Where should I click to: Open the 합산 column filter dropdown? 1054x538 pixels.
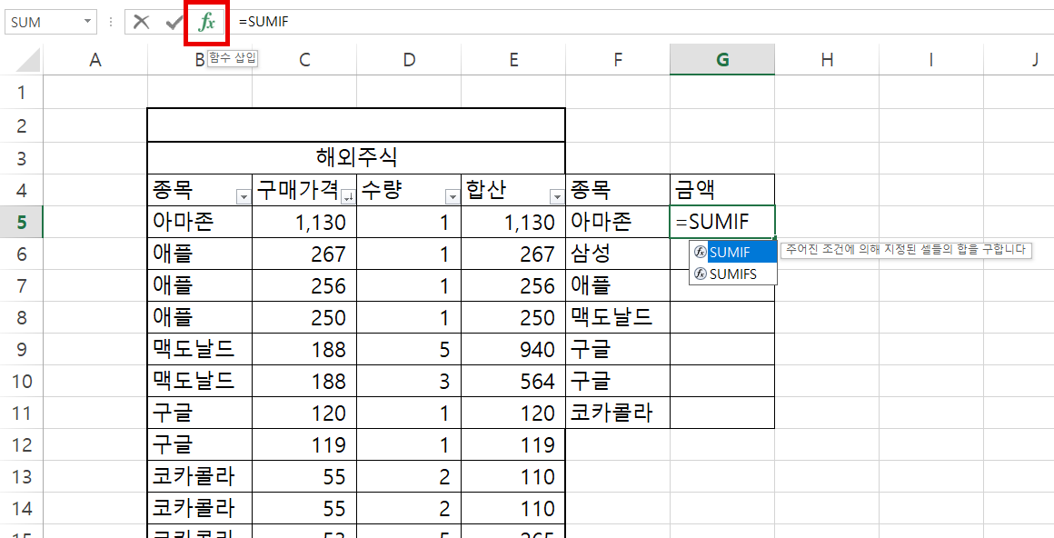557,197
